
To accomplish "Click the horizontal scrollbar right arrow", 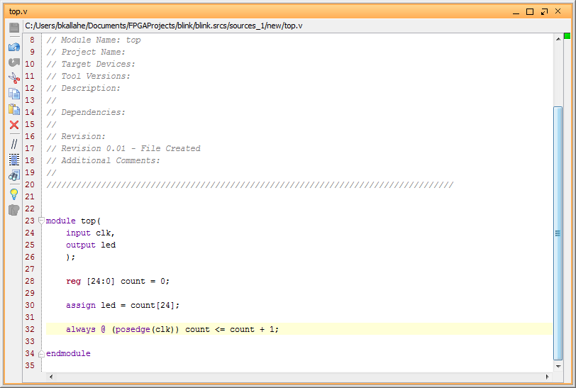I will pyautogui.click(x=548, y=377).
